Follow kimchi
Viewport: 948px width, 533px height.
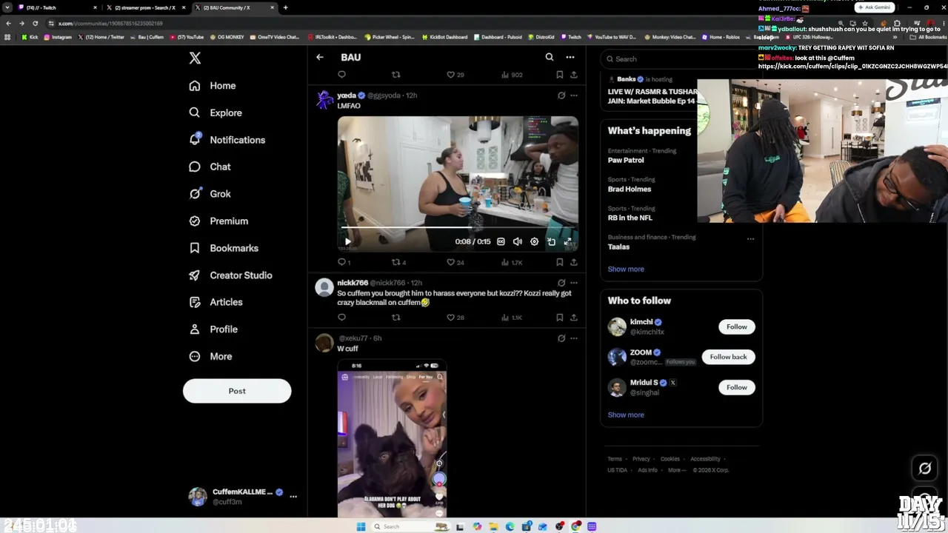[x=736, y=326]
